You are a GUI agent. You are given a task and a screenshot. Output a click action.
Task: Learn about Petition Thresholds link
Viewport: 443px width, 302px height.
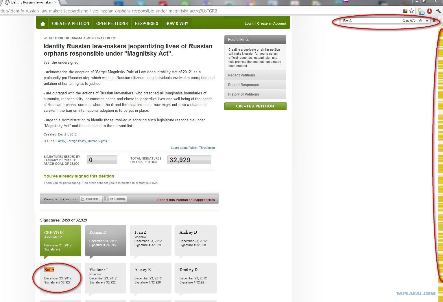(193, 148)
